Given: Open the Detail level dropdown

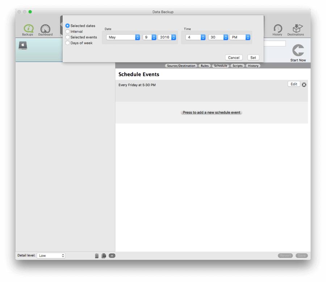Looking at the screenshot, I should click(x=51, y=256).
